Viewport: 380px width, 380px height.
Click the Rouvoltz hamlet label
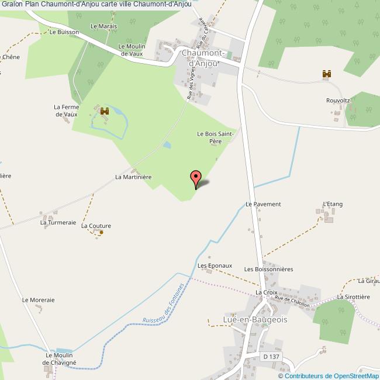pyautogui.click(x=338, y=101)
